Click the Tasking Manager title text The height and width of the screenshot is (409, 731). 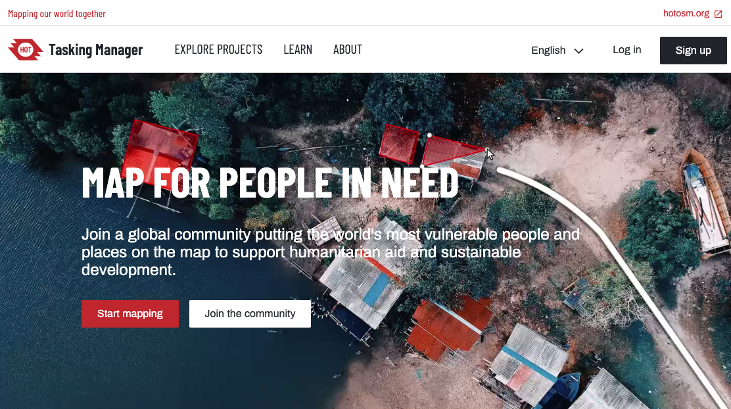click(95, 50)
